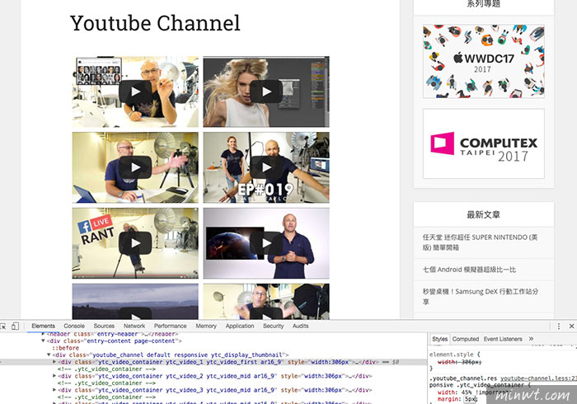
Task: Open the WWDC17 2017 banner
Action: pyautogui.click(x=484, y=62)
